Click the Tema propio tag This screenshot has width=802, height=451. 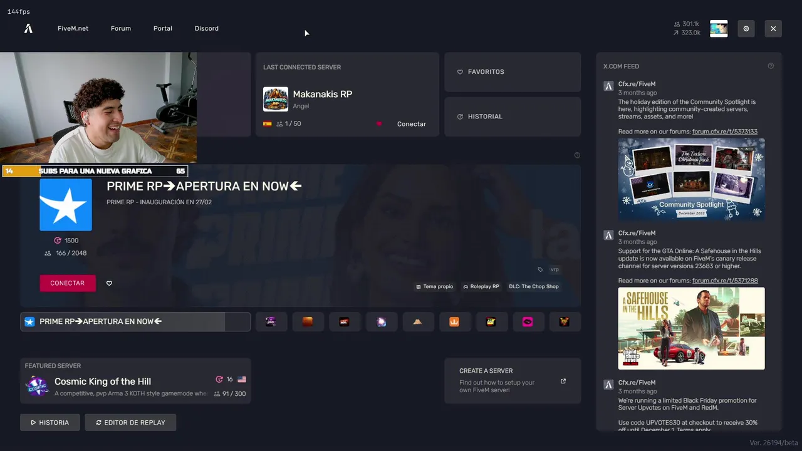tap(434, 286)
